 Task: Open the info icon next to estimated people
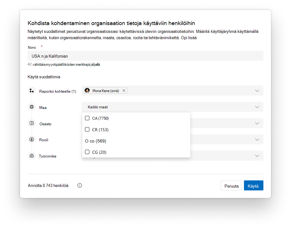coord(80,185)
